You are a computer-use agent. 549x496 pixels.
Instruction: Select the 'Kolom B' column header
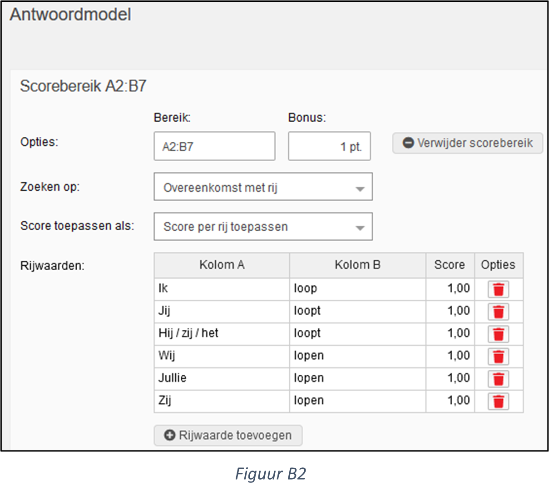click(x=357, y=265)
